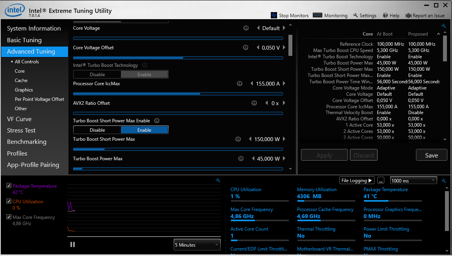The image size is (452, 256).
Task: Increase Turbo Boost Short Power Max value
Action: [284, 139]
